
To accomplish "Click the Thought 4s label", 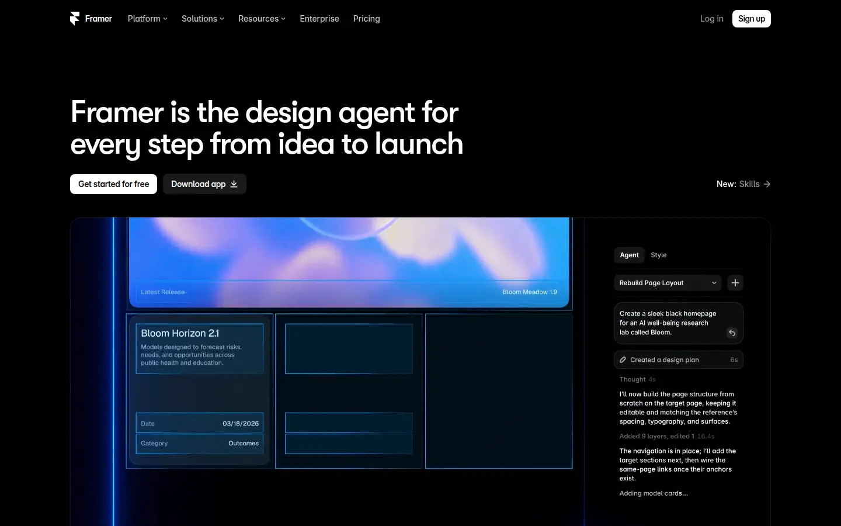I will pos(637,379).
